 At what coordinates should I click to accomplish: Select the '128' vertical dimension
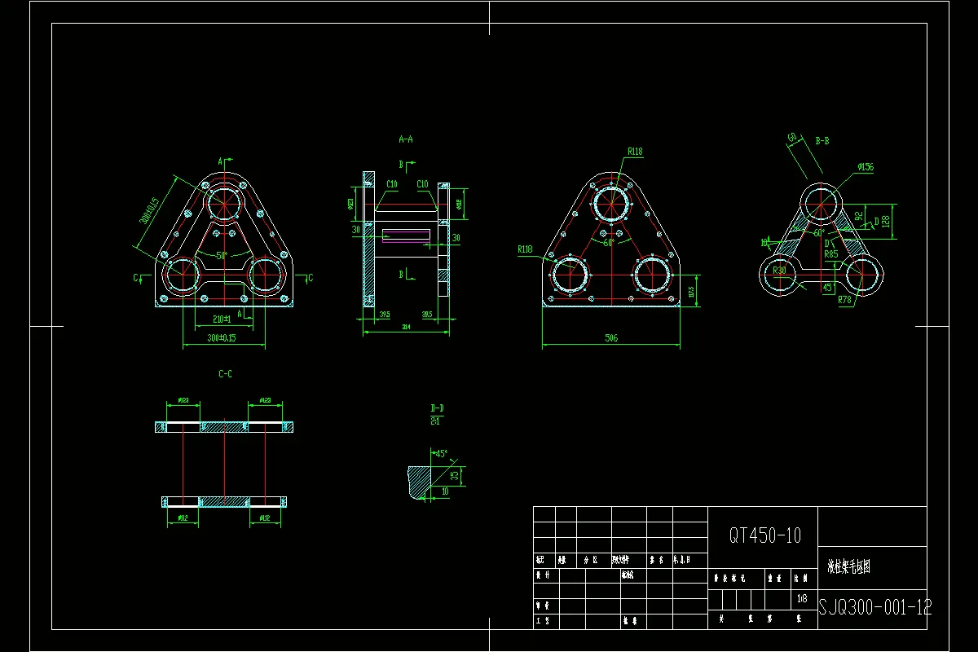coord(886,221)
